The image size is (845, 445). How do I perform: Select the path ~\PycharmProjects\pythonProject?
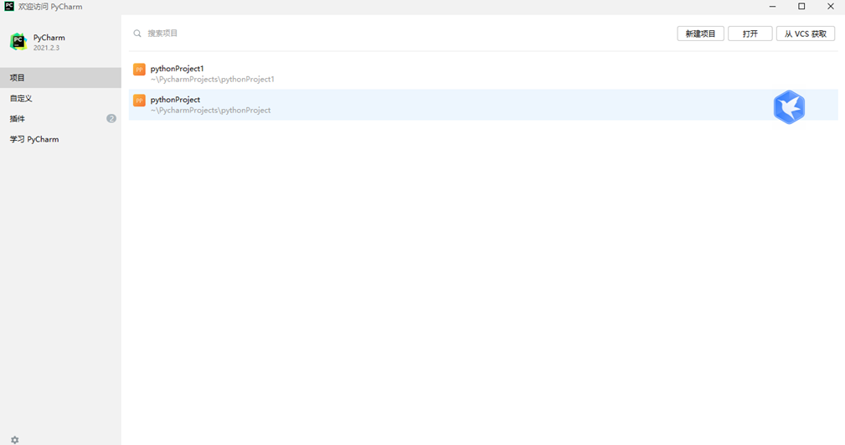click(210, 110)
